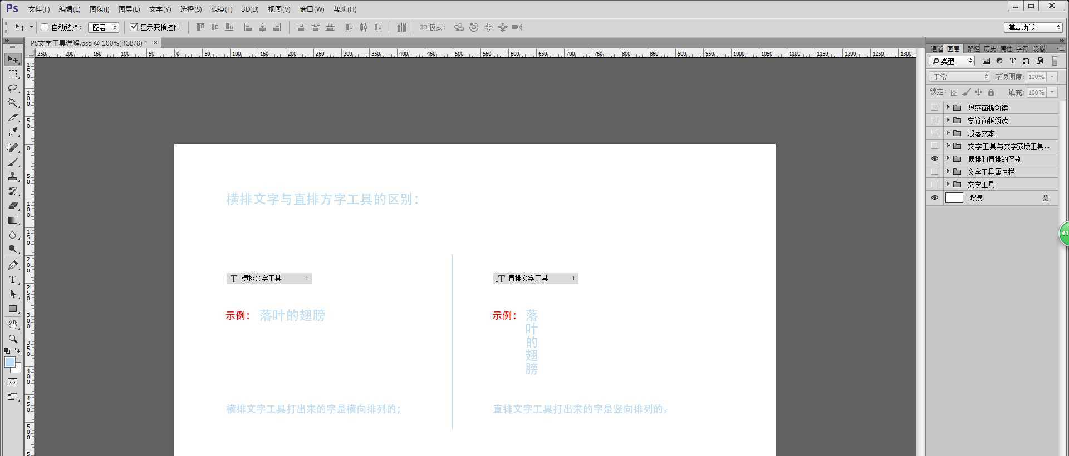Select the Rectangular Marquee tool
1069x456 pixels.
pyautogui.click(x=13, y=74)
